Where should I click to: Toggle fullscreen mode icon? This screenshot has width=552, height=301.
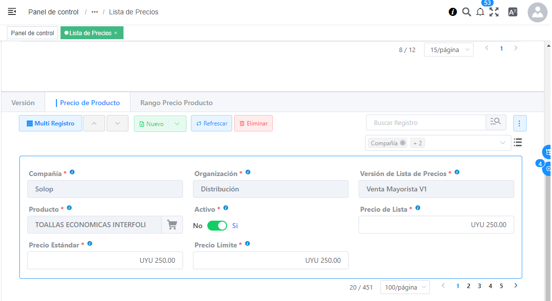[x=494, y=12]
